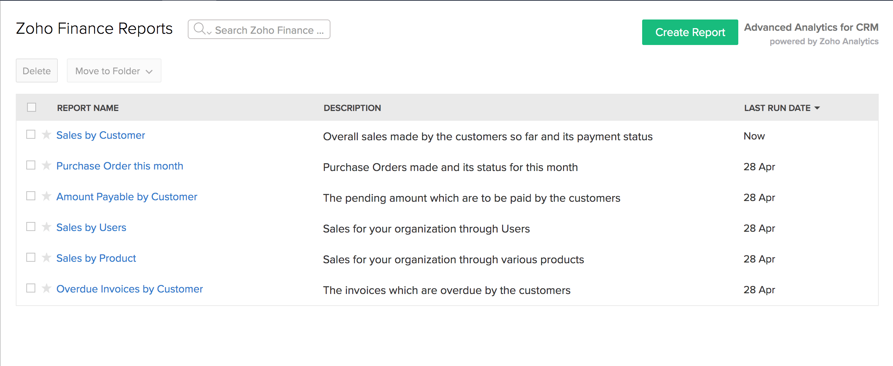Star the Overdue Invoices by Customer report

(47, 288)
